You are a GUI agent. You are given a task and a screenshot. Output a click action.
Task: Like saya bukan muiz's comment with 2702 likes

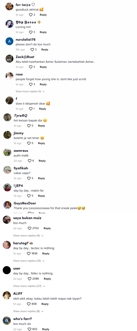pyautogui.click(x=30, y=228)
